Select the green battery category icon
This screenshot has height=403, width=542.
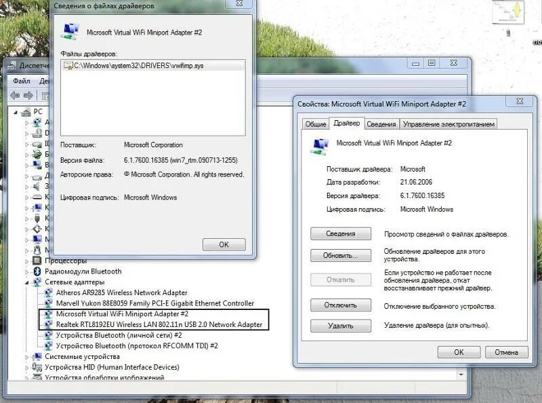(37, 155)
